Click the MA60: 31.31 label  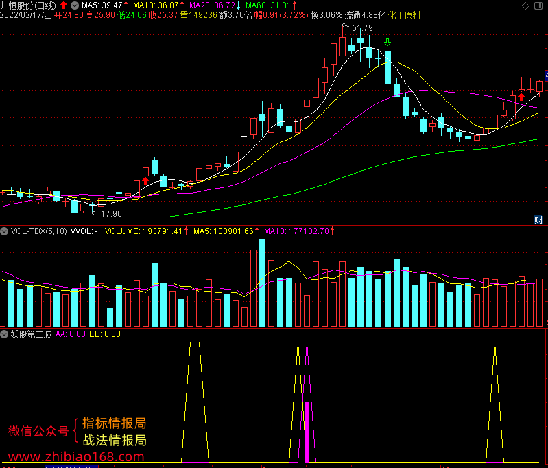click(268, 5)
